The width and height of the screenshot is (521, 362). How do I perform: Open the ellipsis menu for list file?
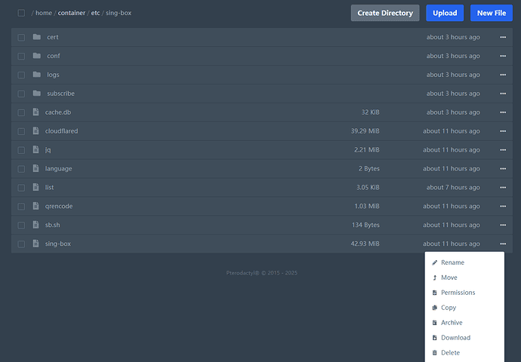[x=502, y=188]
